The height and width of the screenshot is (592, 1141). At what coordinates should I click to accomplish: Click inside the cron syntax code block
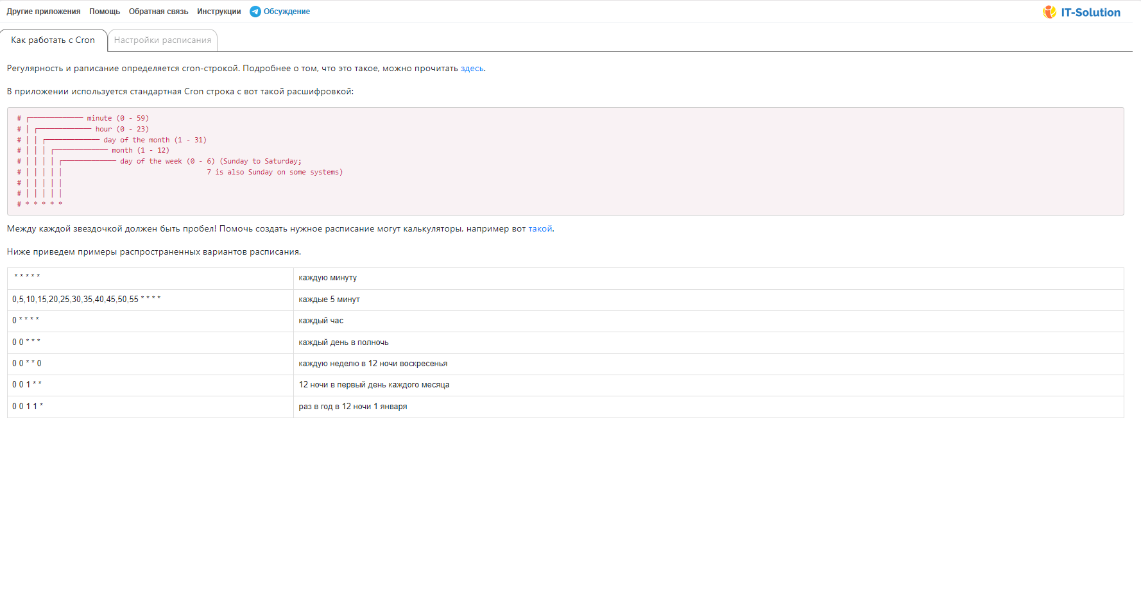tap(565, 161)
